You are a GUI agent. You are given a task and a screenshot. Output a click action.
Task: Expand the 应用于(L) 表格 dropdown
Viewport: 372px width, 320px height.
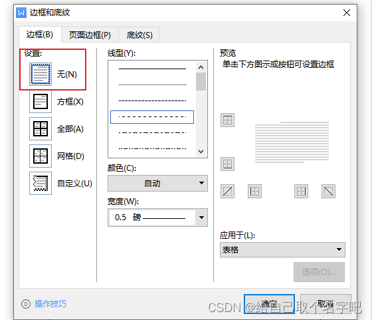pyautogui.click(x=282, y=249)
